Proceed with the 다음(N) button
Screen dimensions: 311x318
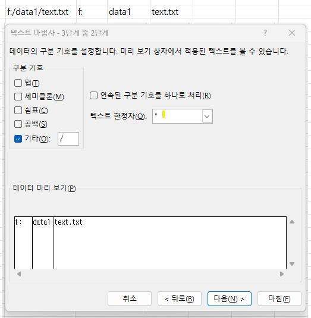pos(230,298)
